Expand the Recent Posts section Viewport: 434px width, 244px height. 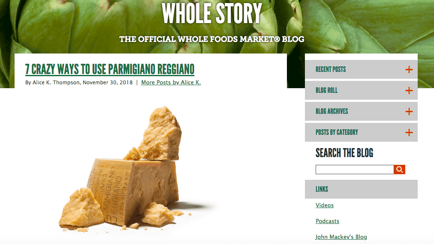pos(361,69)
